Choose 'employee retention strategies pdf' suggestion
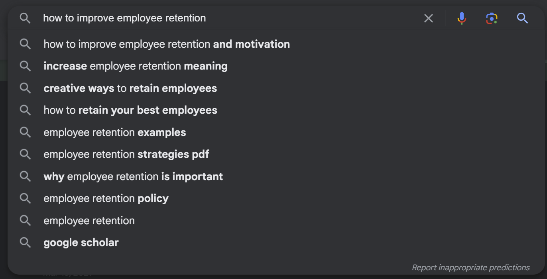 point(126,154)
